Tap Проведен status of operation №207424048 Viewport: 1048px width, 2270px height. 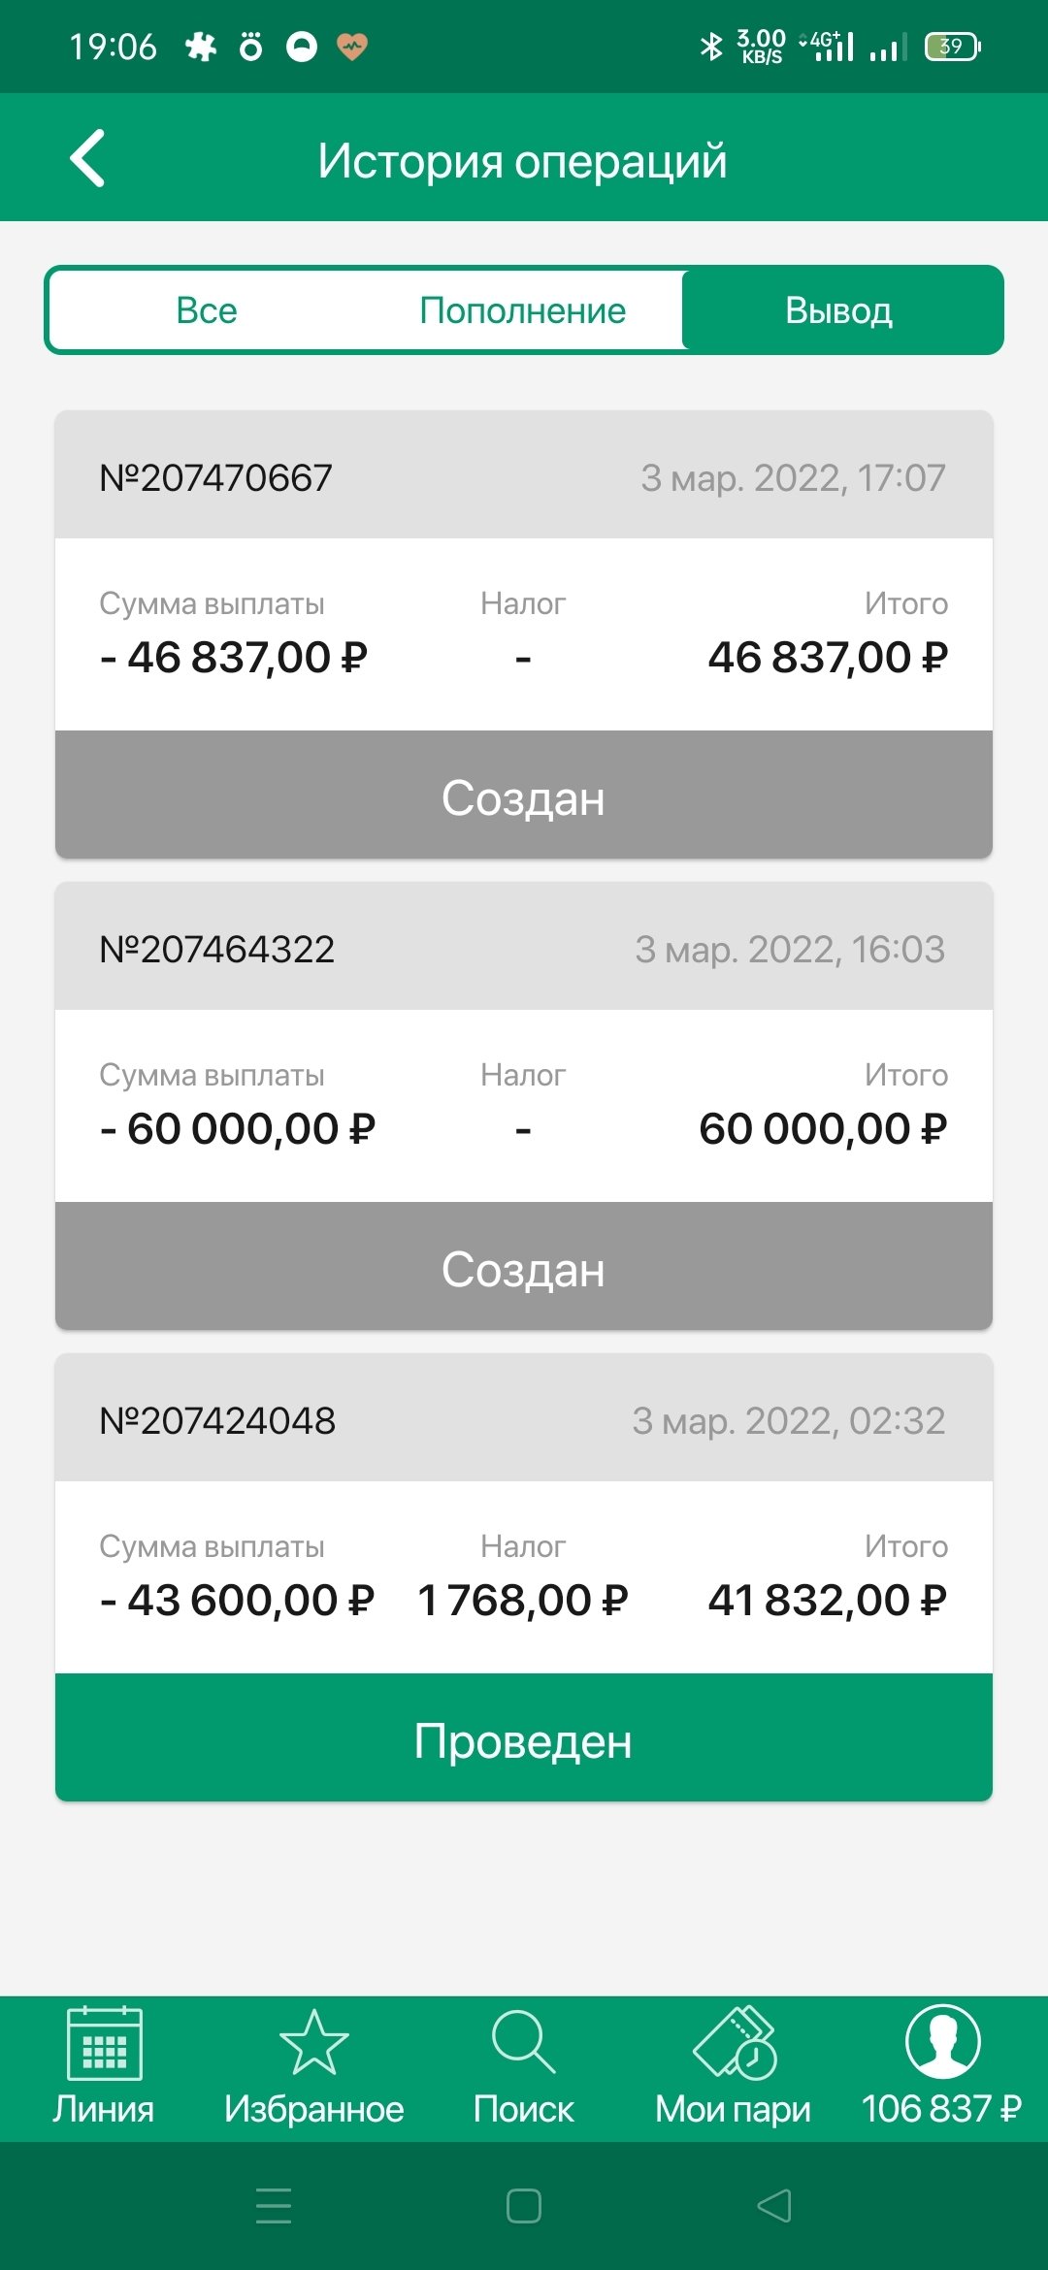524,1740
